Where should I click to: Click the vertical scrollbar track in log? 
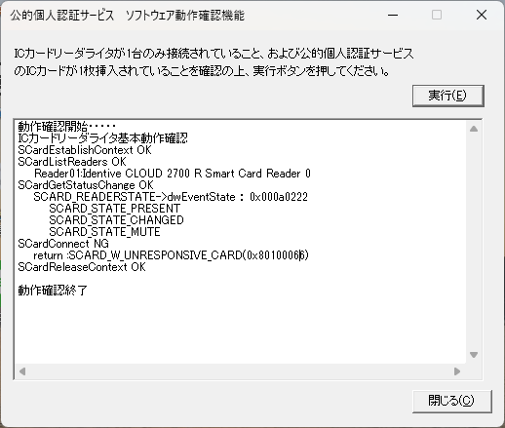point(474,242)
